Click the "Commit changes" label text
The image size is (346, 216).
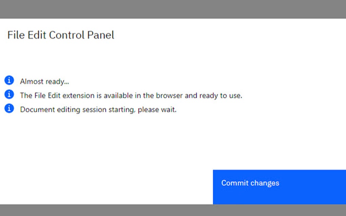coord(250,183)
